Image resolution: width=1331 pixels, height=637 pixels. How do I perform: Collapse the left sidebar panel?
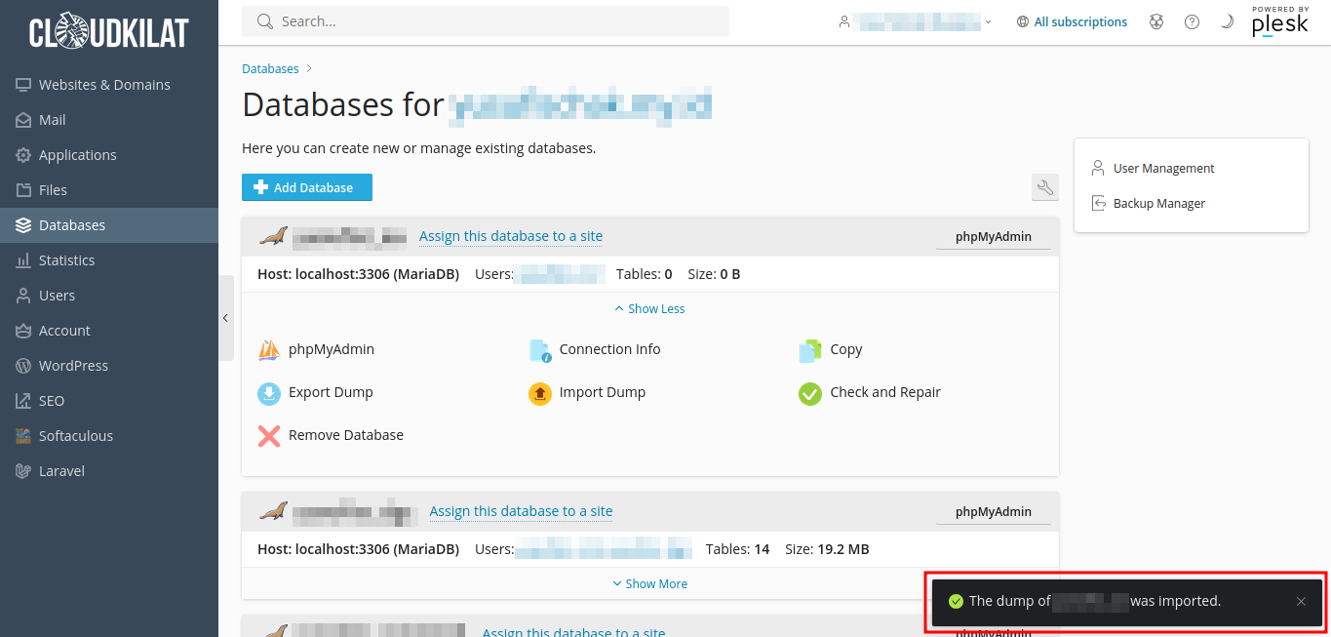pyautogui.click(x=225, y=318)
